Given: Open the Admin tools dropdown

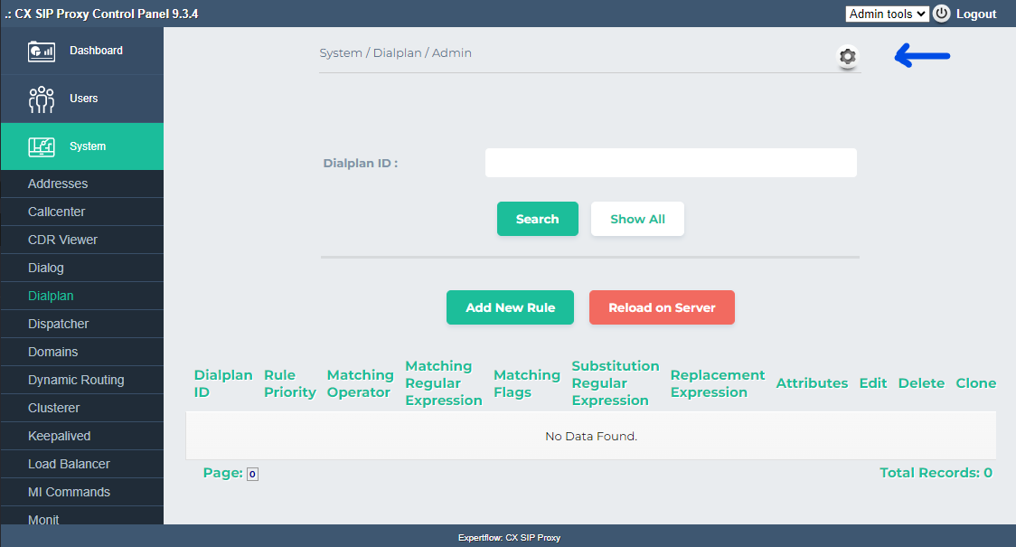Looking at the screenshot, I should pos(887,14).
